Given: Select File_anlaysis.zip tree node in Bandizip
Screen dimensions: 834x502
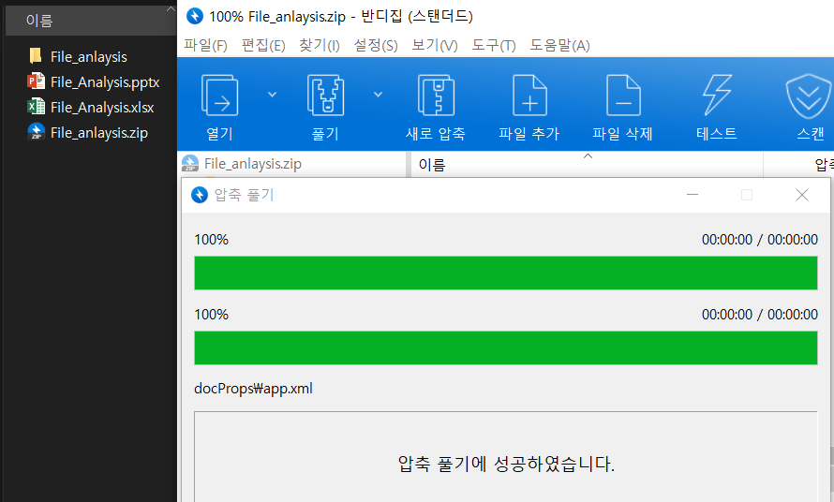Looking at the screenshot, I should click(x=242, y=164).
